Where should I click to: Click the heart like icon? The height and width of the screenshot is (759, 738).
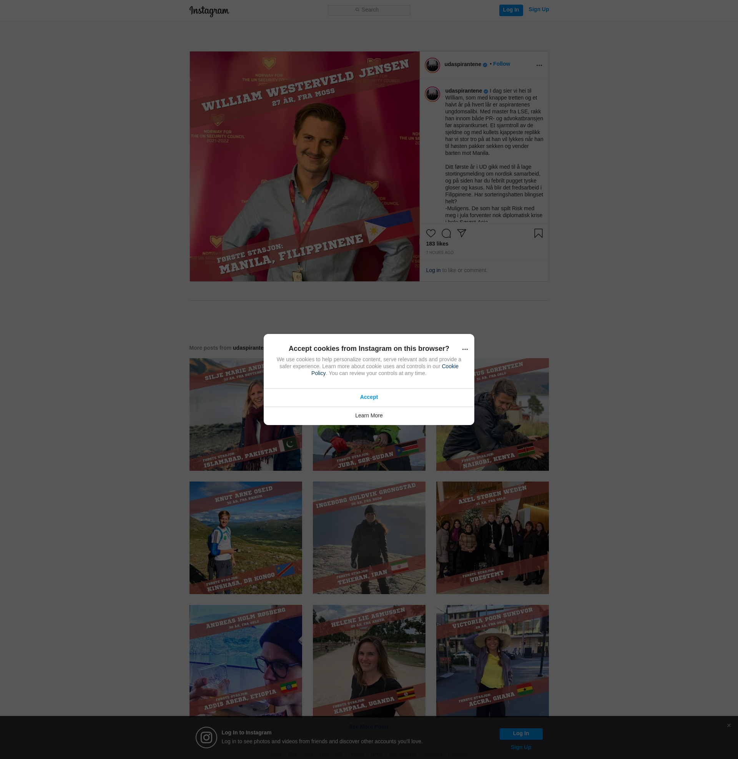pyautogui.click(x=430, y=233)
